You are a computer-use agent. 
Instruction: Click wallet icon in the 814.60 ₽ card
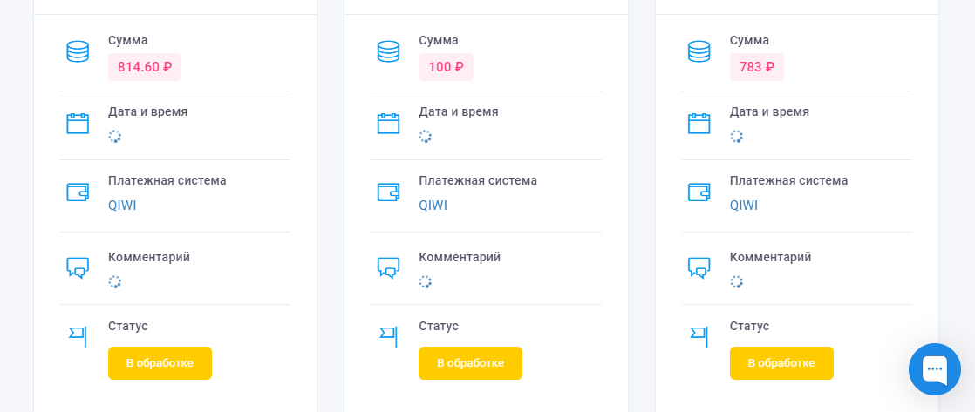78,192
